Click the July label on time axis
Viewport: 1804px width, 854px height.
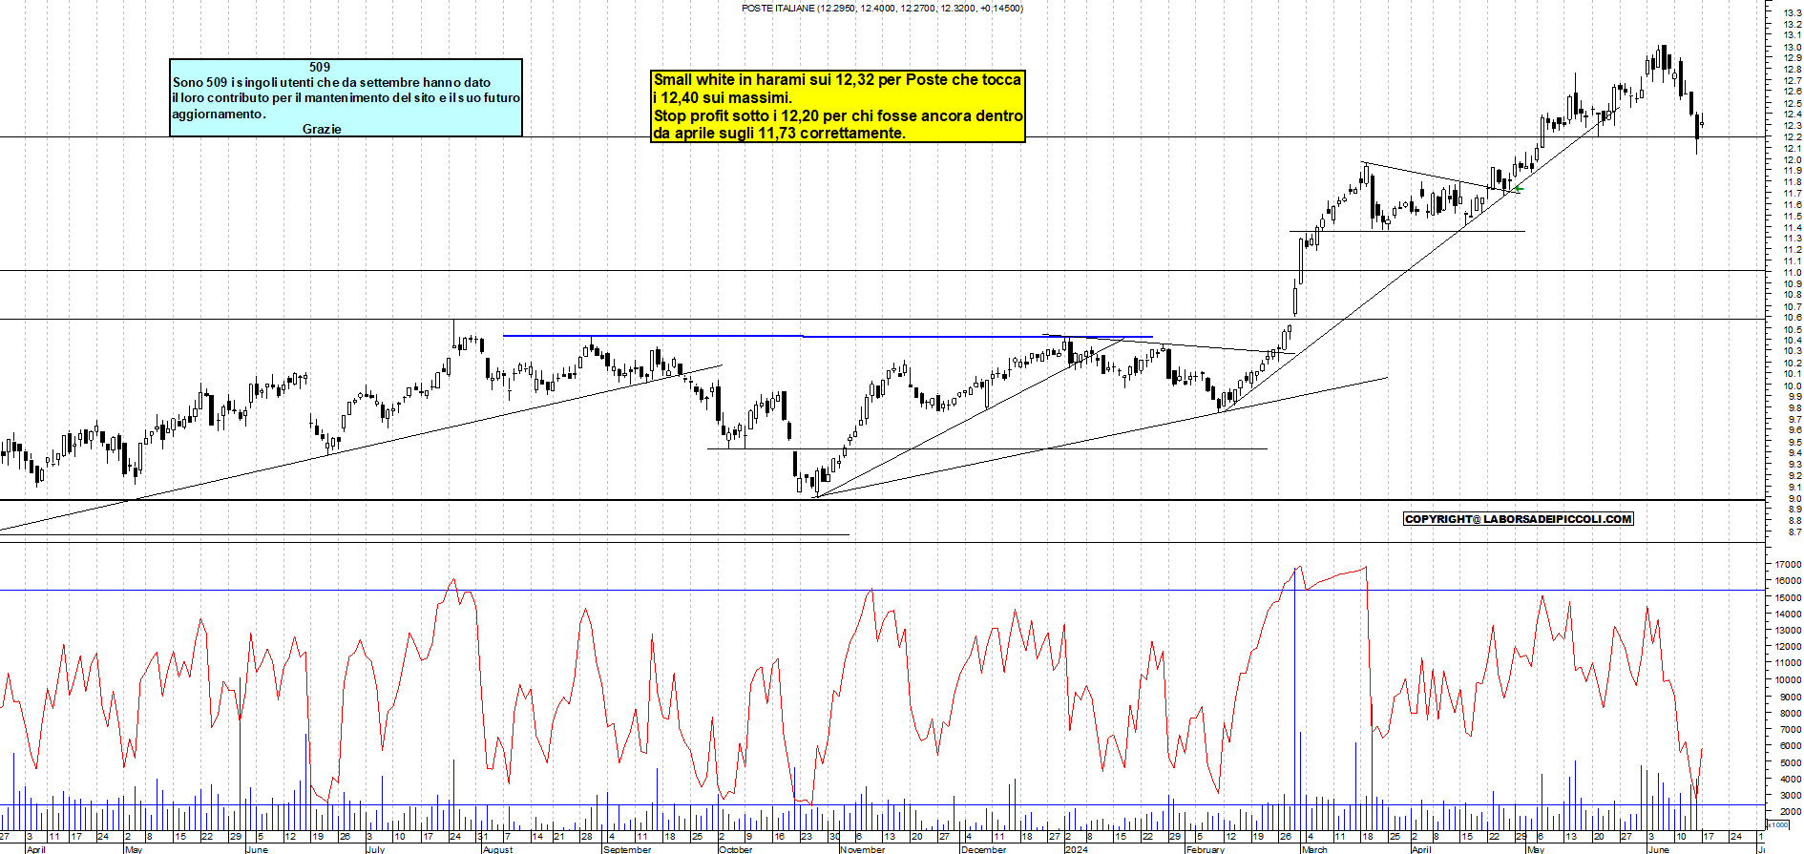point(375,849)
